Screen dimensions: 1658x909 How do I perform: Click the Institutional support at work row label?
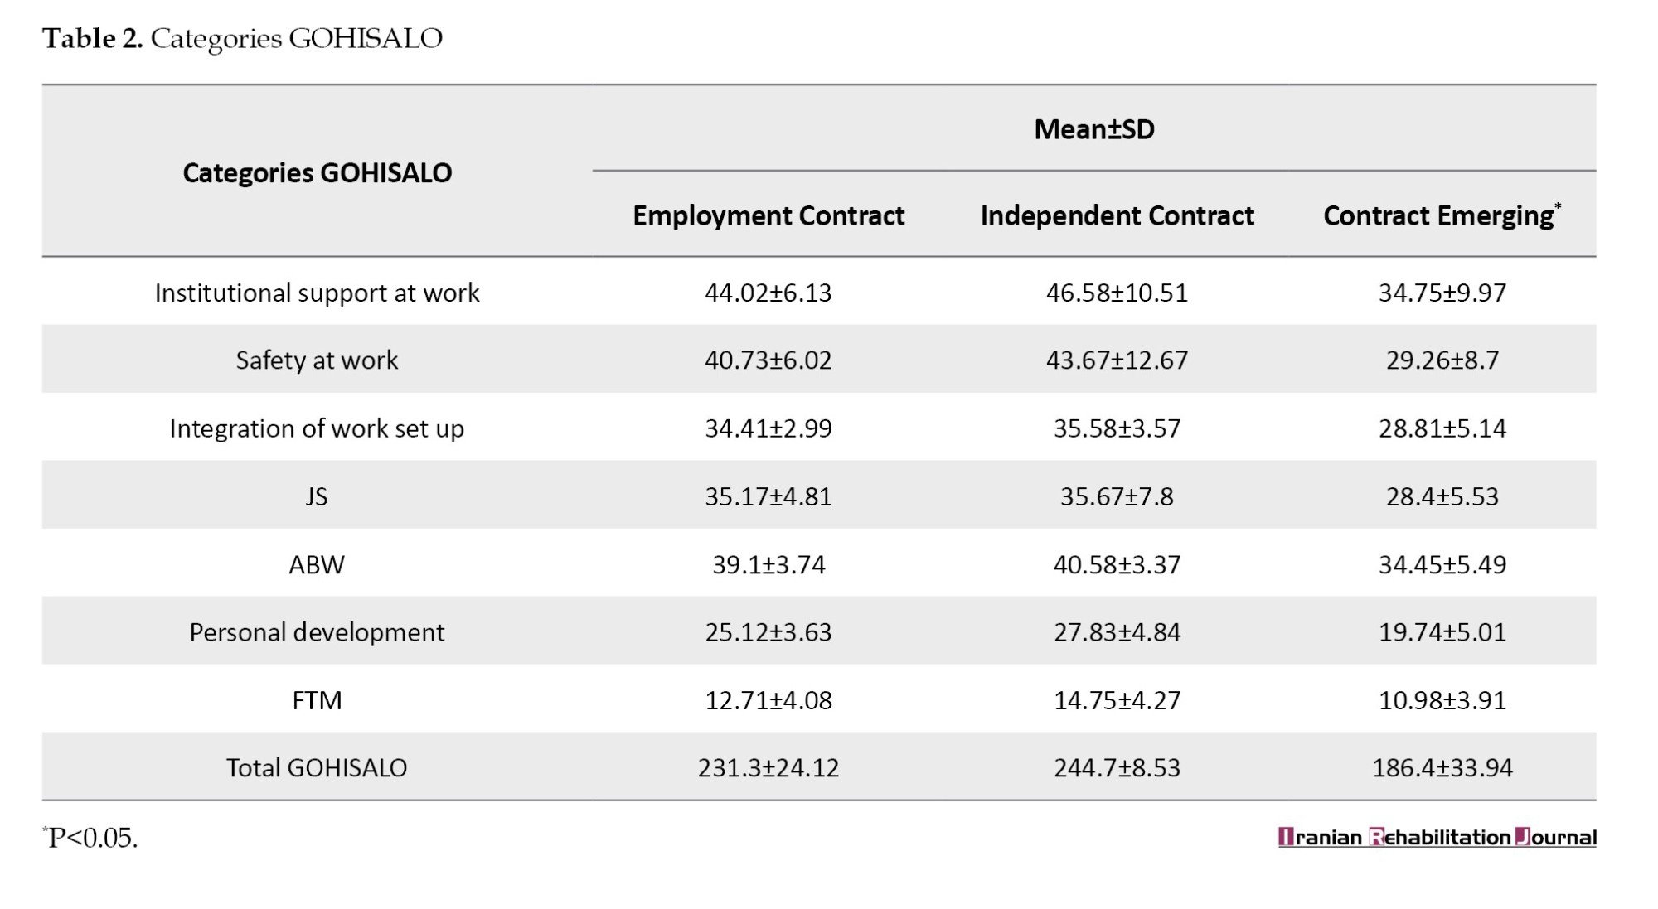pyautogui.click(x=317, y=293)
